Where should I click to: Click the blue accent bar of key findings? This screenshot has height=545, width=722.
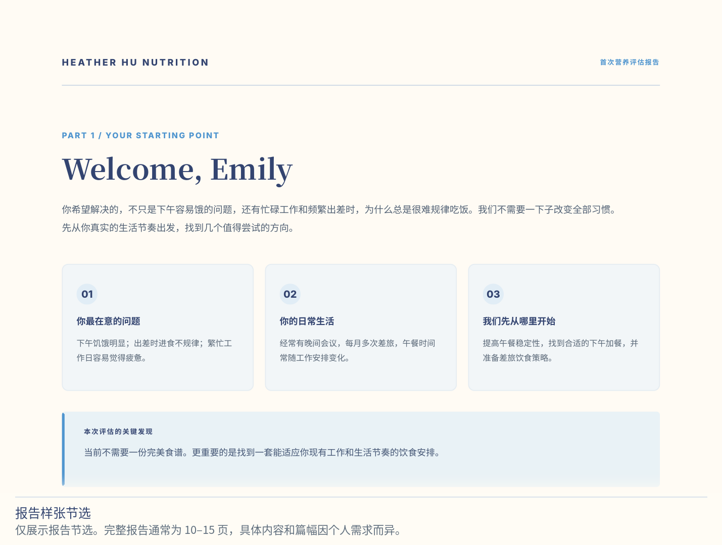[x=63, y=449]
